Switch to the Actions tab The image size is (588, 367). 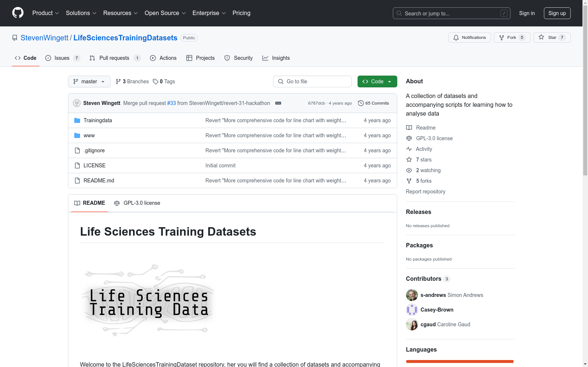tap(163, 58)
